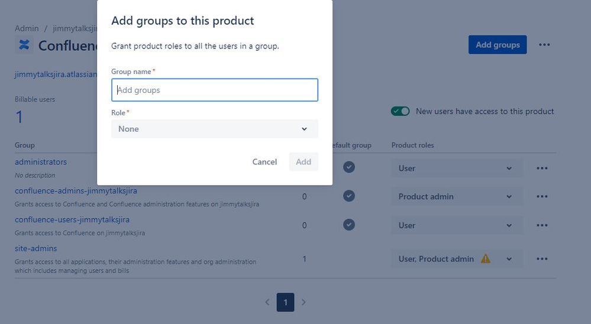Click warning icon in site-admins roles

coord(486,258)
